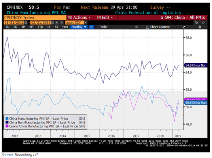Click the purple Caixin legend color swatch
The width and height of the screenshot is (212, 158).
coord(7,126)
